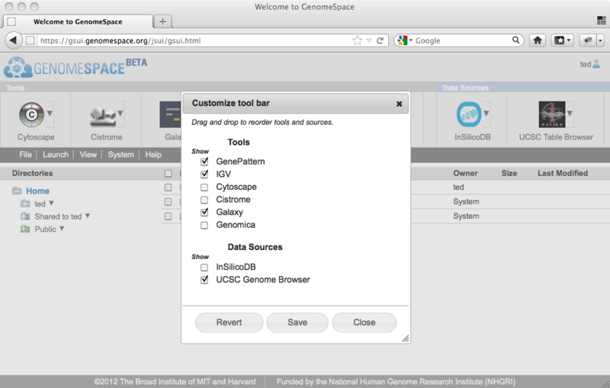Screen dimensions: 610x388
Task: Click the dialog resize grip corner
Action: tap(406, 338)
